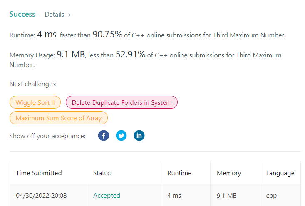Share acceptance on LinkedIn
The width and height of the screenshot is (305, 206).
[x=139, y=136]
